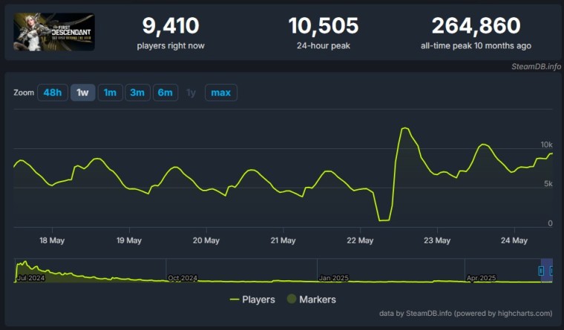
Task: Open The First Descendant game thumbnail
Action: click(x=54, y=32)
